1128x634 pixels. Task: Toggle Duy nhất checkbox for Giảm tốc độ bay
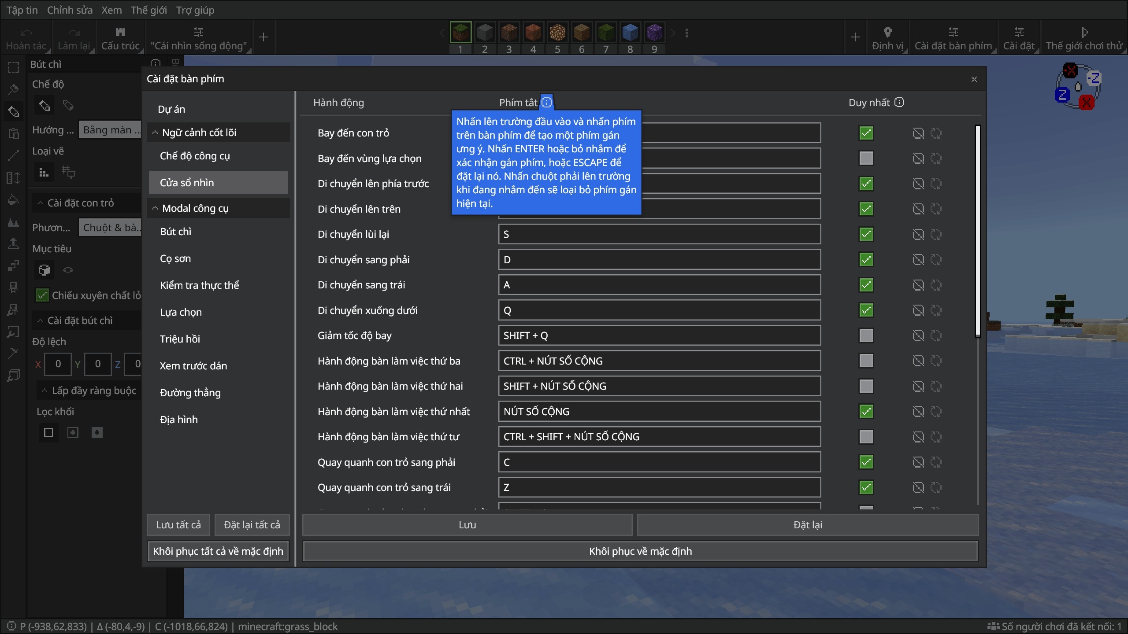(x=866, y=335)
